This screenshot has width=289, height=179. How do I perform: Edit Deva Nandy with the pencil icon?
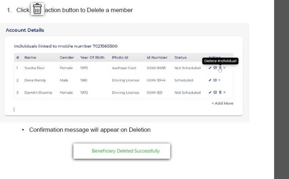click(x=210, y=80)
